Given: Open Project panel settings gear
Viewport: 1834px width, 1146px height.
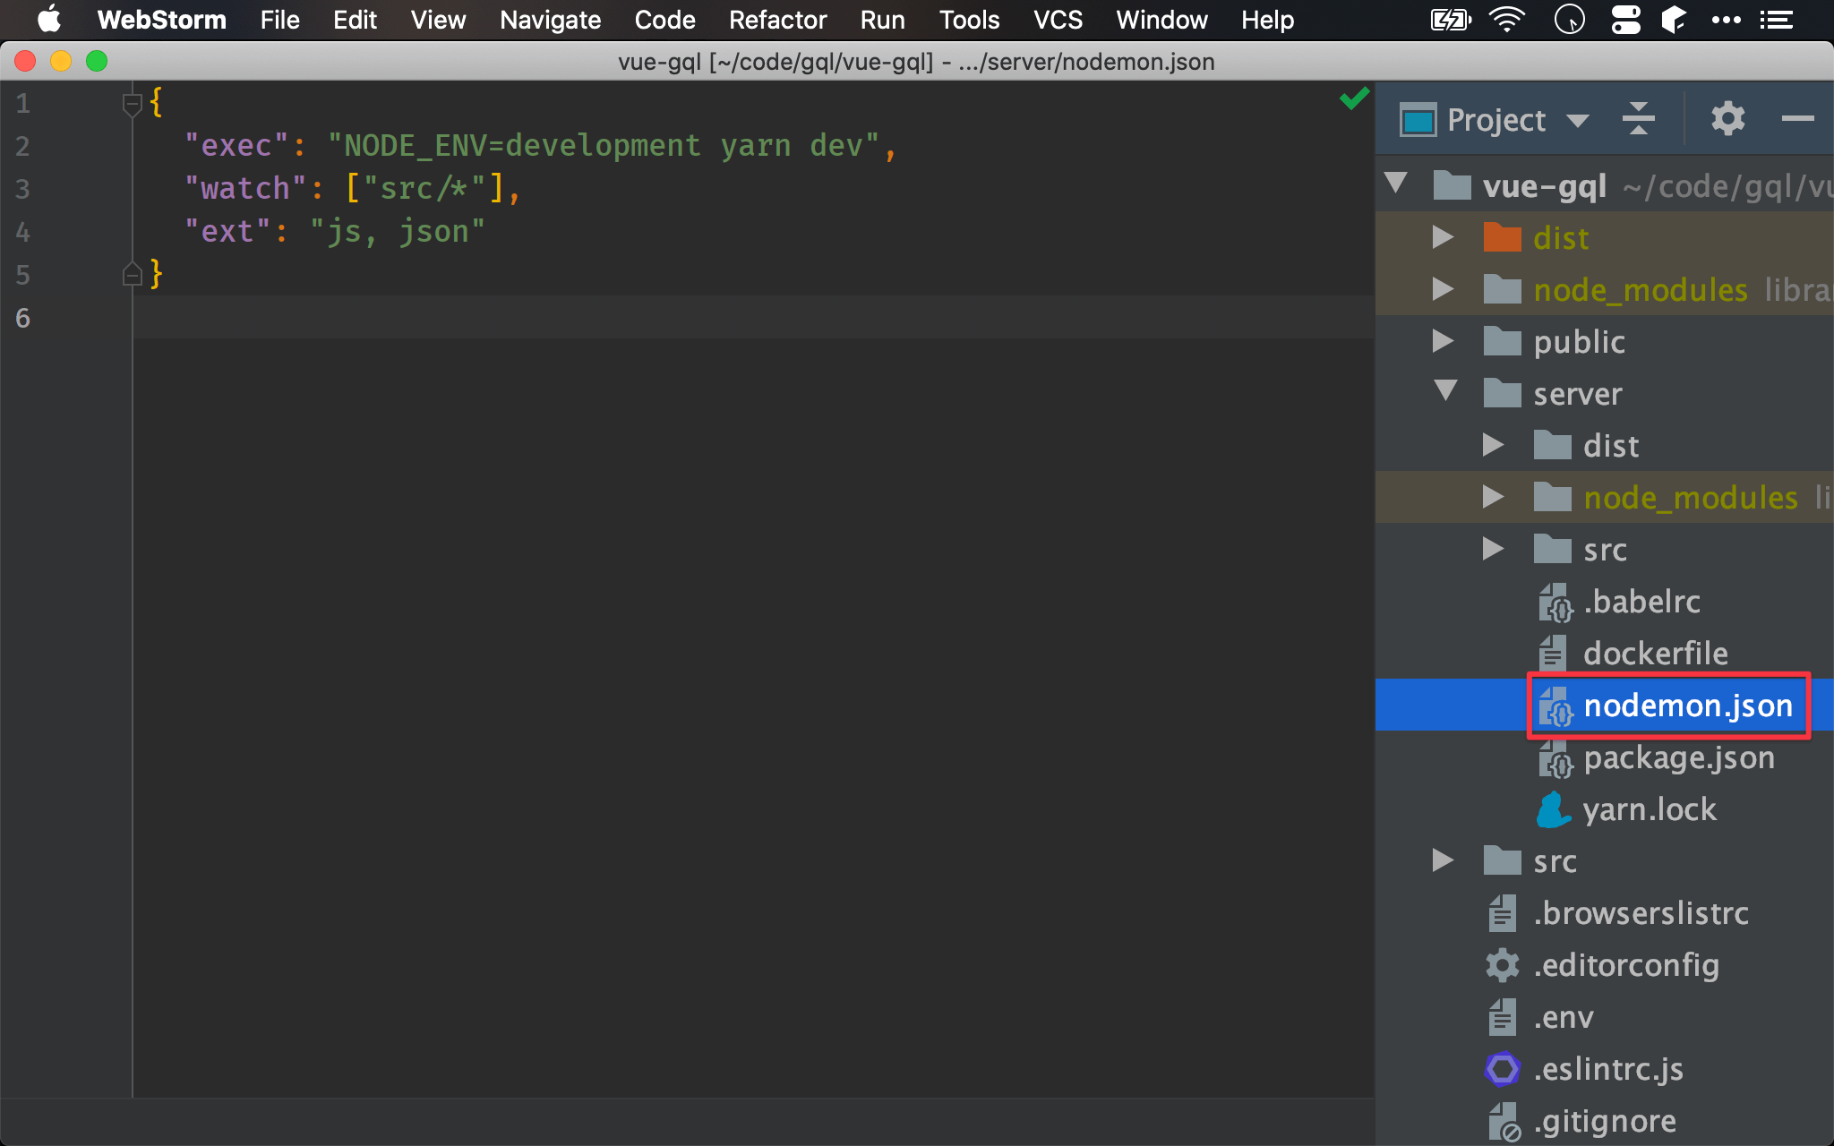Looking at the screenshot, I should (1727, 118).
